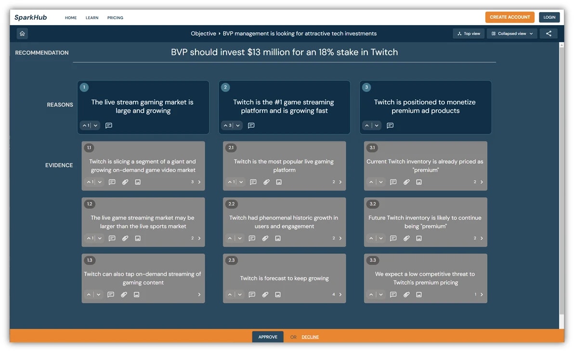Upvote reason 2 Twitch #1 platform
This screenshot has width=574, height=352.
[225, 126]
